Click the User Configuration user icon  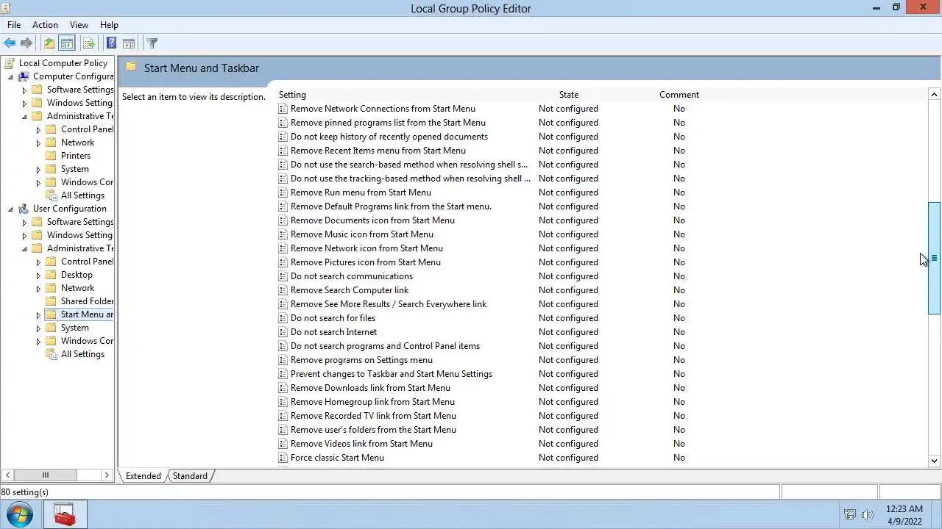(x=24, y=209)
